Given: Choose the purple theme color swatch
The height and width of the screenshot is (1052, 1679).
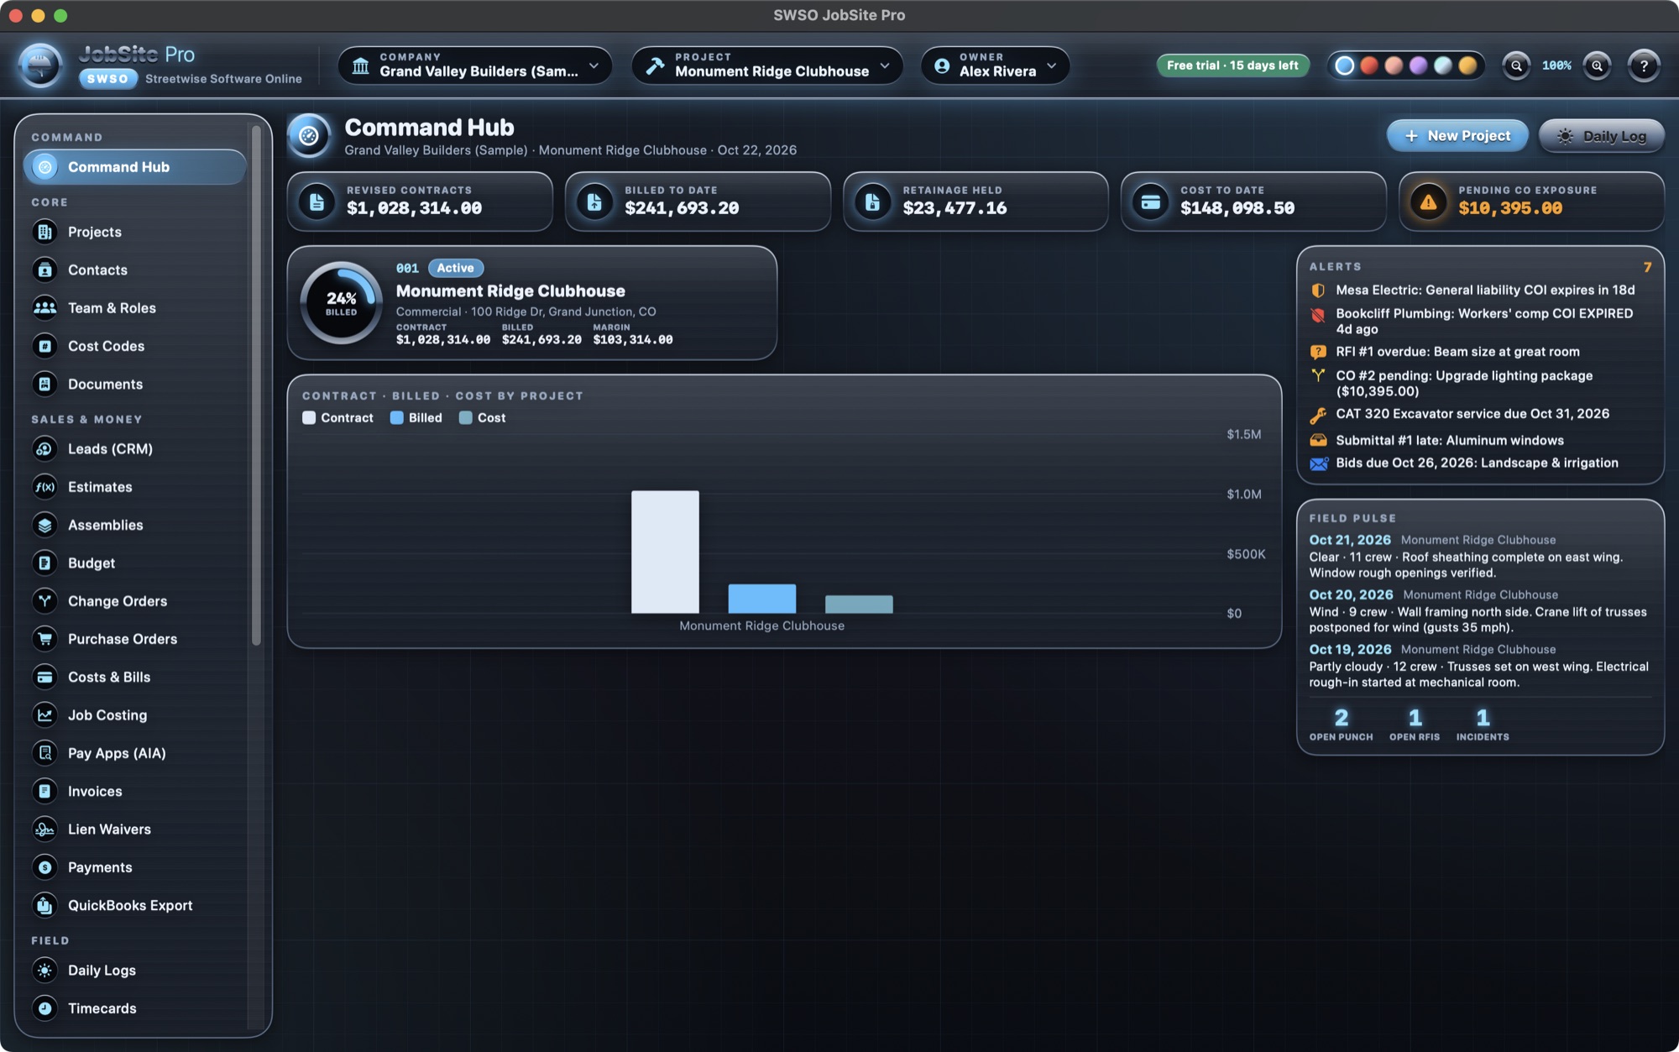Looking at the screenshot, I should coord(1418,65).
